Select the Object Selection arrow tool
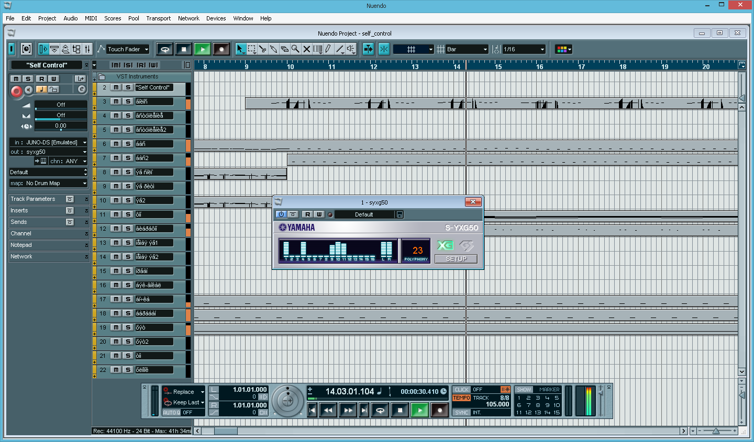Image resolution: width=754 pixels, height=442 pixels. [240, 49]
